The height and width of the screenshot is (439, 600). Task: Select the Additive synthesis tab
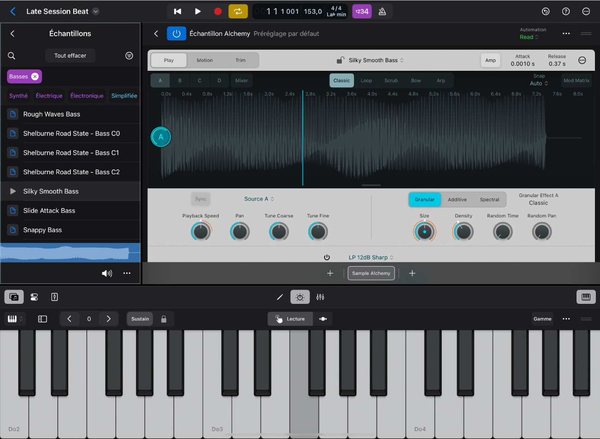[x=457, y=200]
